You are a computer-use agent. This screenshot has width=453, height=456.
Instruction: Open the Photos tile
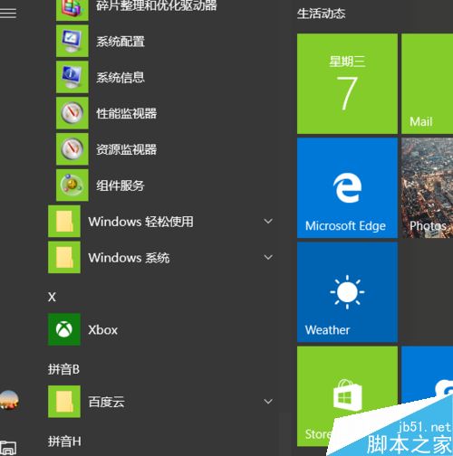click(427, 188)
